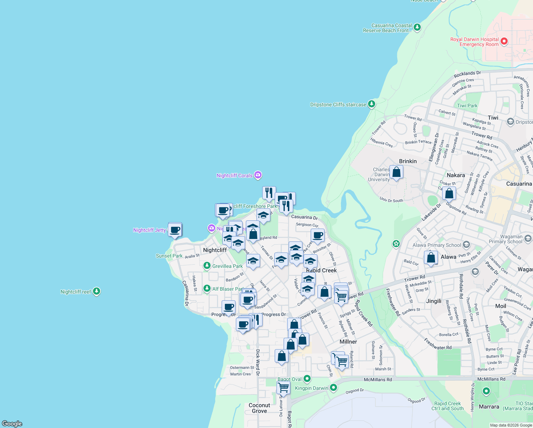This screenshot has height=428, width=533.
Task: Select the Nightcliff reef label
Action: pyautogui.click(x=76, y=292)
